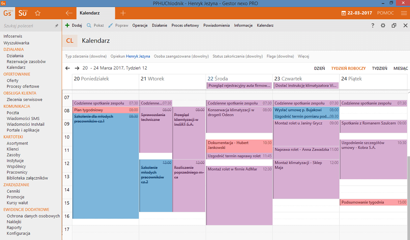The image size is (410, 240).
Task: Click the Dodaj button
Action: point(73,25)
